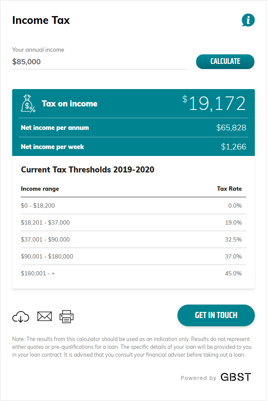This screenshot has height=401, width=267.
Task: Click the GET IN TOUCH button
Action: pos(216,315)
